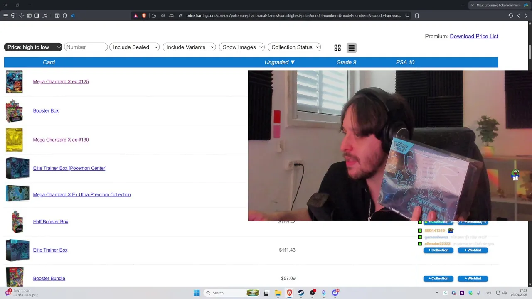Image resolution: width=532 pixels, height=299 pixels.
Task: Open Elite Trainer Box [Pokemon Center] link
Action: pos(69,168)
